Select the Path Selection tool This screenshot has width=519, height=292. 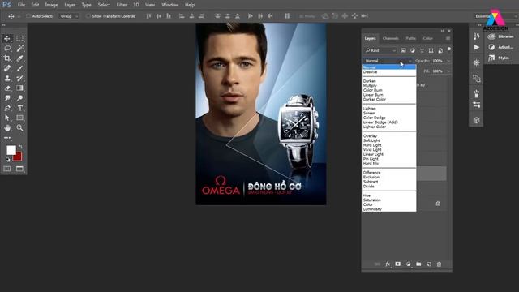click(x=7, y=118)
